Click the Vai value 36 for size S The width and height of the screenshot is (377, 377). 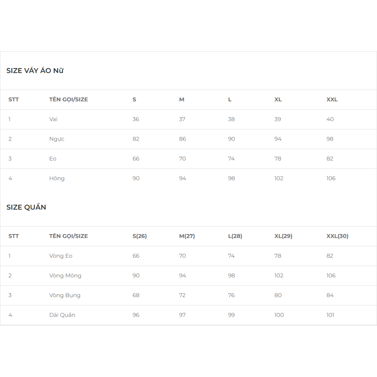[x=136, y=119]
